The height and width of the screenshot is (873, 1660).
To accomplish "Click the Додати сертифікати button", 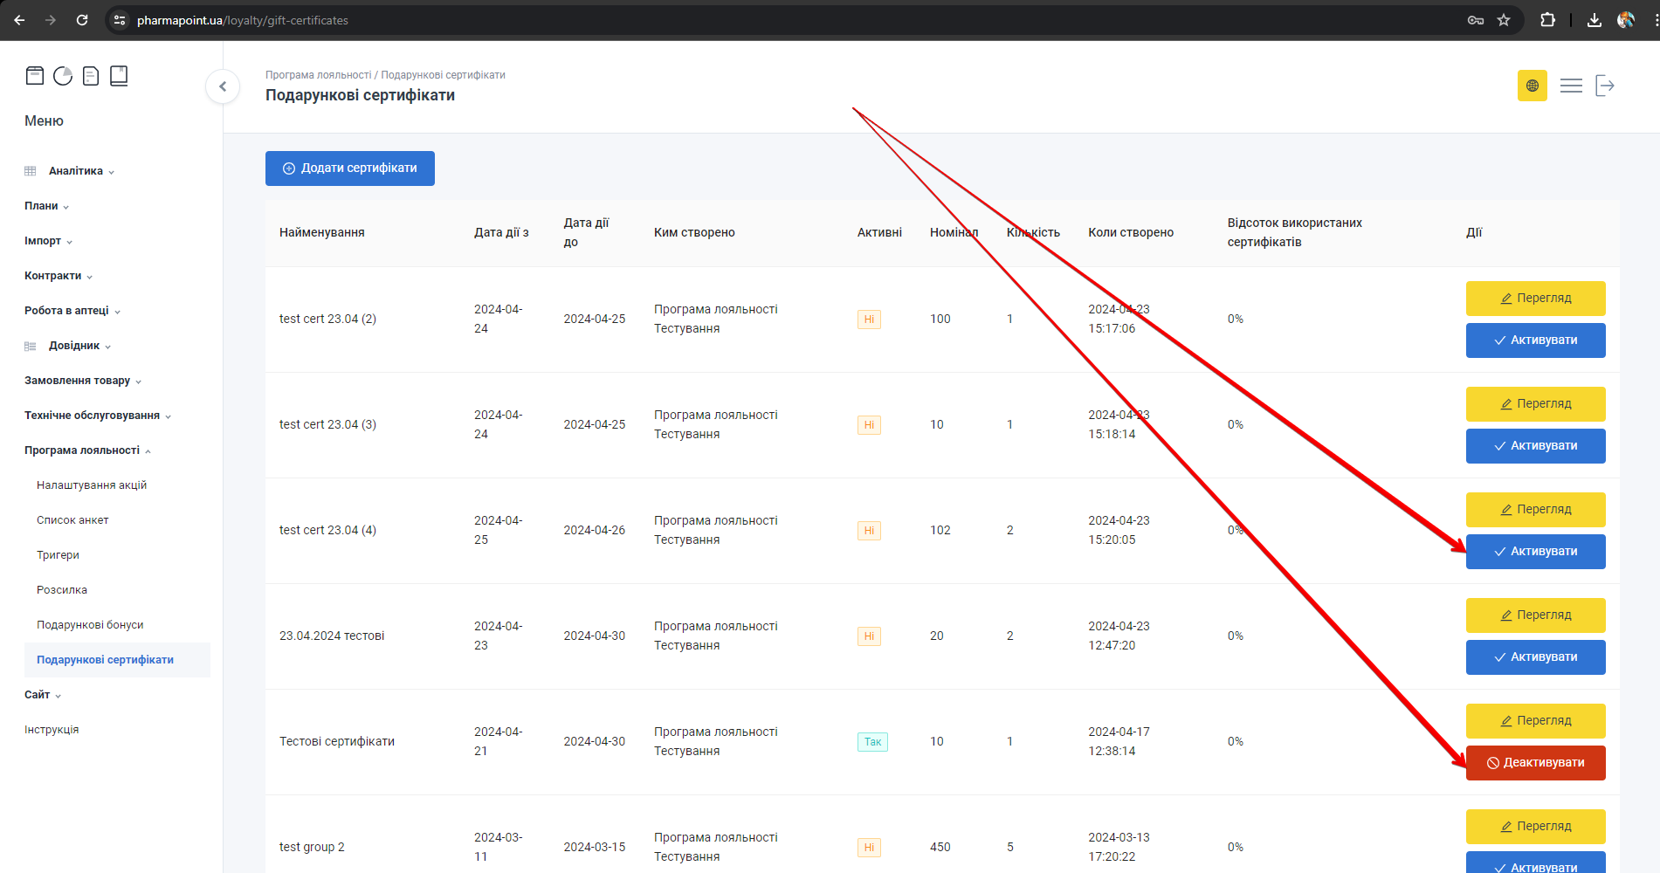I will pos(350,168).
